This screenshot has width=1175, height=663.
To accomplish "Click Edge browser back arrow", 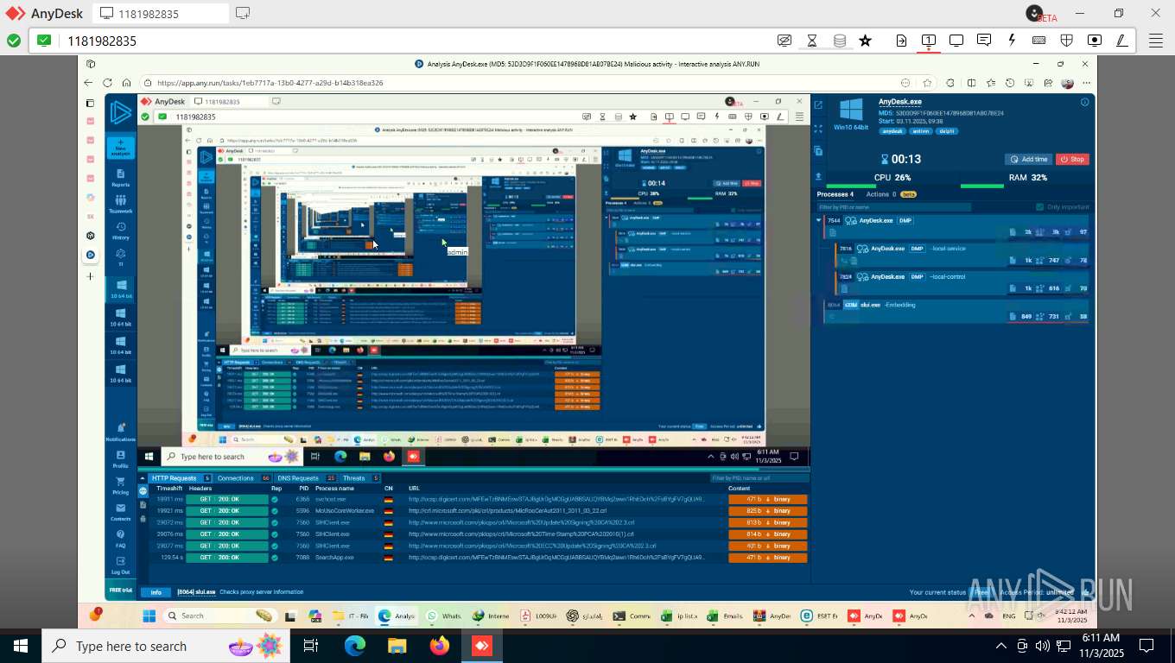I will click(88, 83).
